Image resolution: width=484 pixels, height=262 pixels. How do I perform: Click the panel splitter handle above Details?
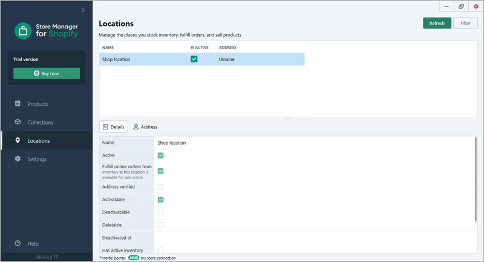click(x=289, y=119)
